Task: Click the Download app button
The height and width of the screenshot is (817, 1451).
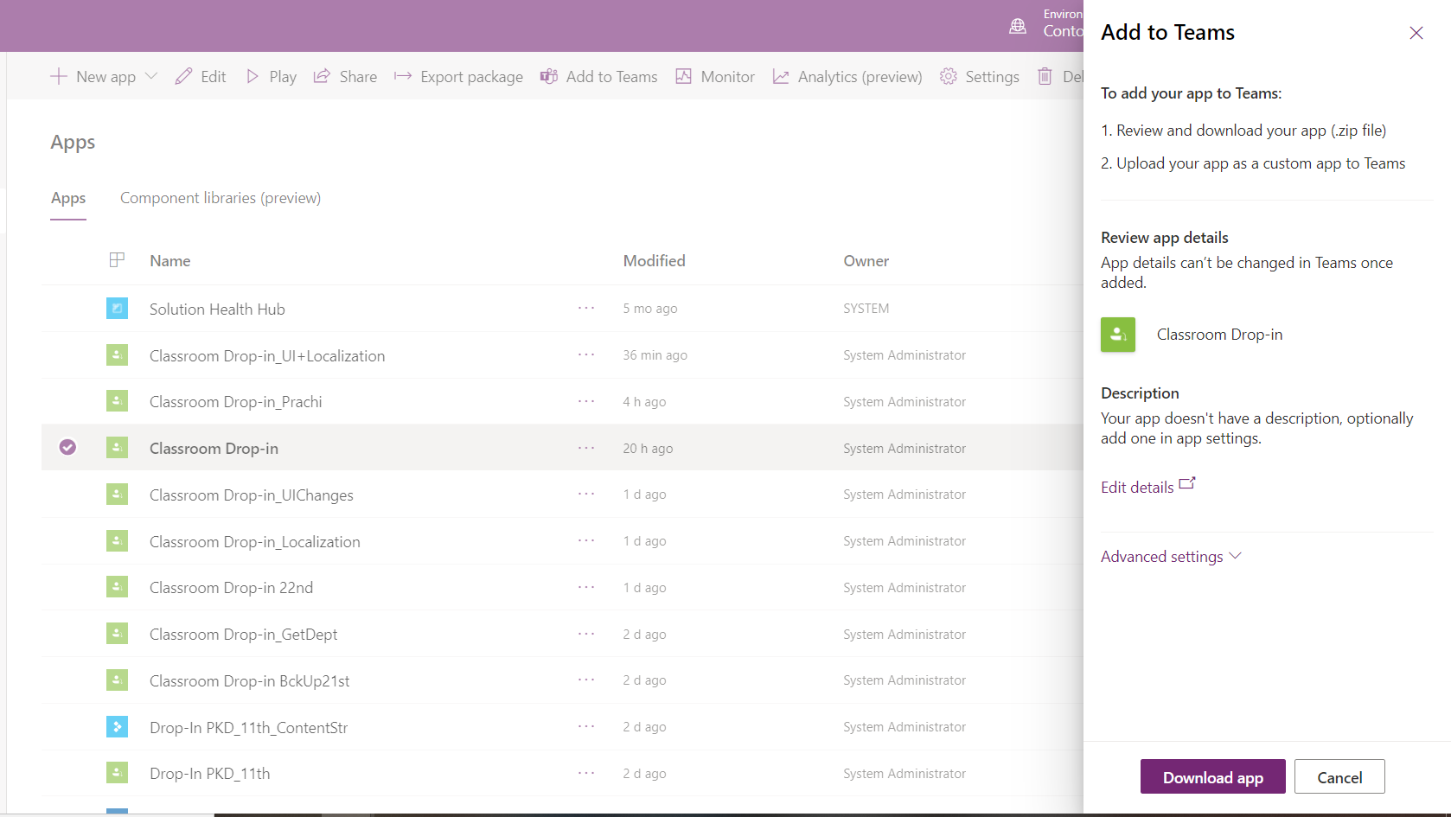Action: click(1213, 777)
